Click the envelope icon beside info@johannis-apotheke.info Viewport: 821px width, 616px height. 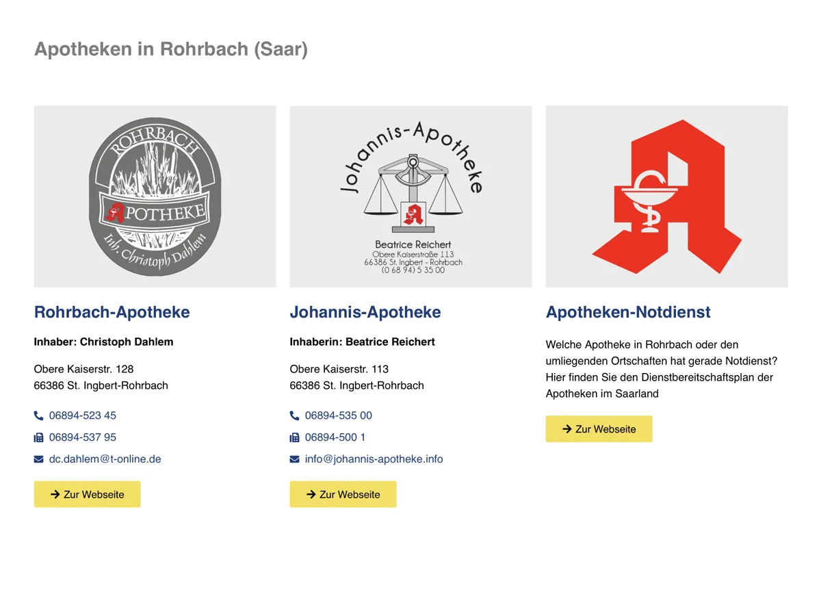pyautogui.click(x=294, y=459)
